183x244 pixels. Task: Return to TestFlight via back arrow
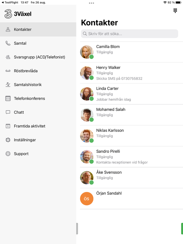coord(3,3)
